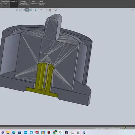
Task: Click the Previous View icon
Action: [x=24, y=10]
